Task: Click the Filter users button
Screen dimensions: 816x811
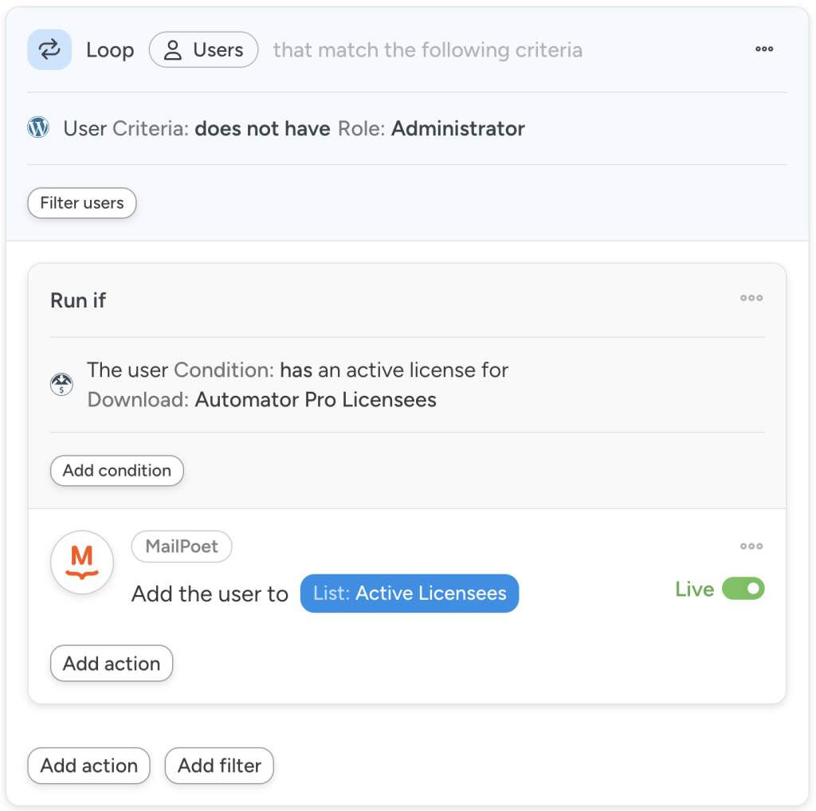Action: coord(81,202)
